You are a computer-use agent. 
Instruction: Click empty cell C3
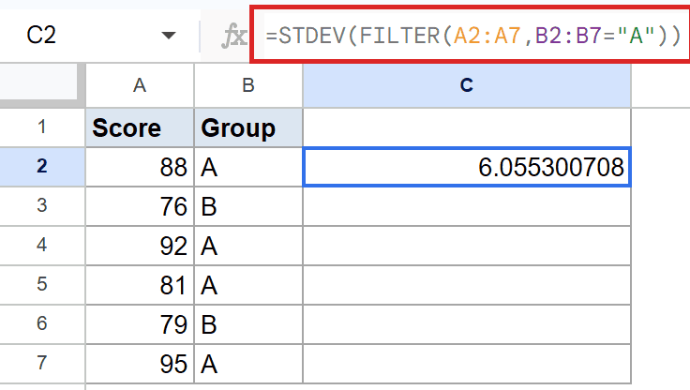(467, 206)
